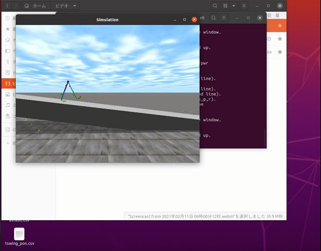Toggle star on the third file row
Viewport: 321px width, 251px height.
[x=280, y=52]
